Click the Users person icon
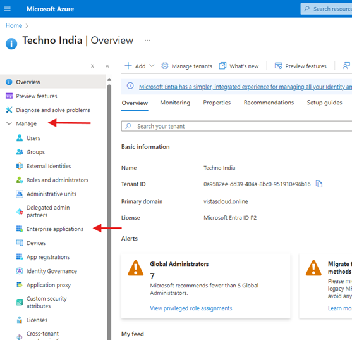The width and height of the screenshot is (352, 340). [20, 138]
